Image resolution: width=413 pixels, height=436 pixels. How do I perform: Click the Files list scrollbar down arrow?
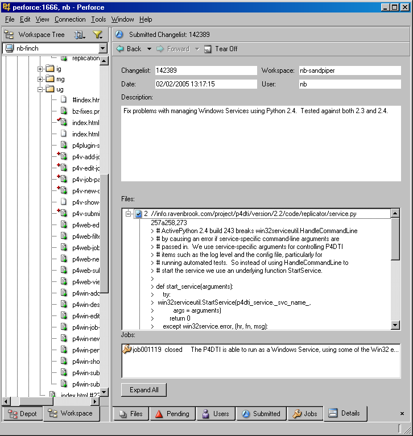click(396, 325)
